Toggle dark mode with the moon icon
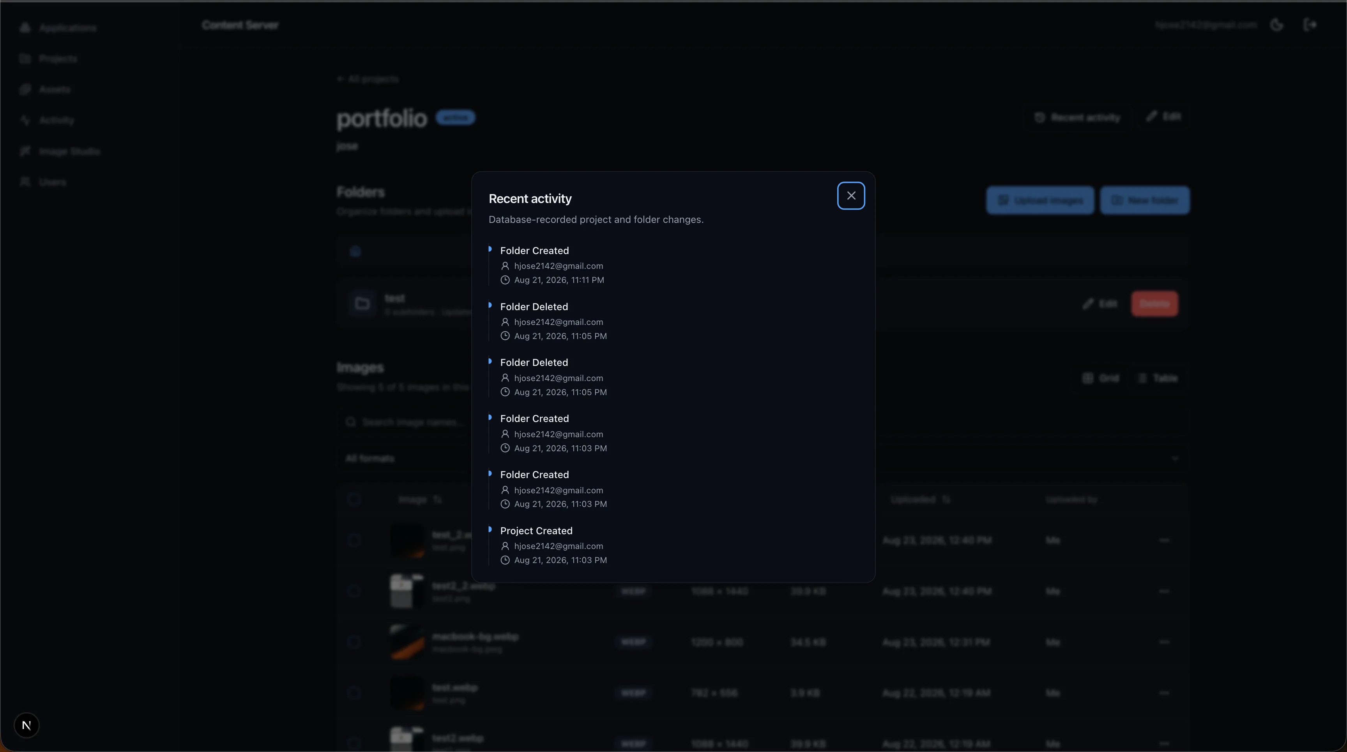 (1276, 25)
